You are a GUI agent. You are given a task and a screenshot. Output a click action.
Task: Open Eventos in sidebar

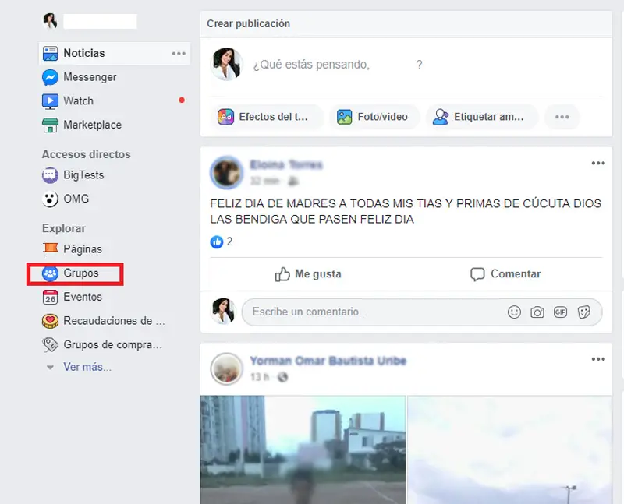83,297
